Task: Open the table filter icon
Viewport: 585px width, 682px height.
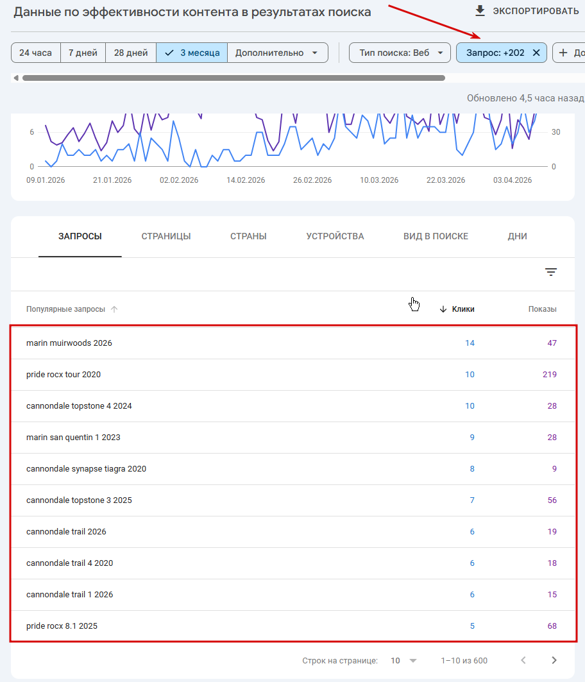Action: pos(551,272)
